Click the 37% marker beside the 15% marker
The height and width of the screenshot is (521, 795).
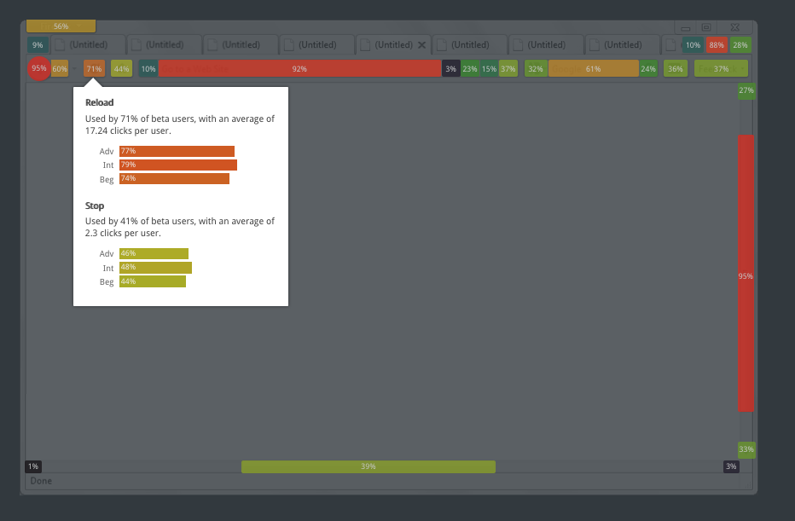508,68
